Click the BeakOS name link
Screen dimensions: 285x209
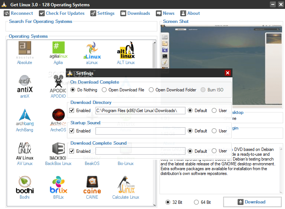point(92,164)
